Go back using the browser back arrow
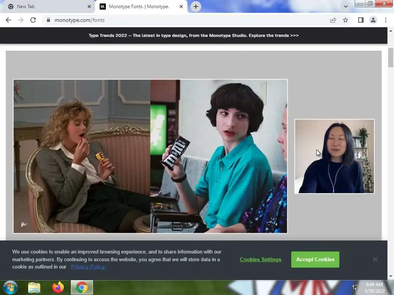The image size is (394, 295). 8,20
